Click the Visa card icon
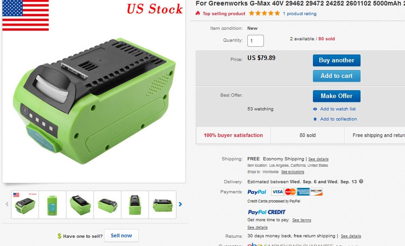 (277, 192)
